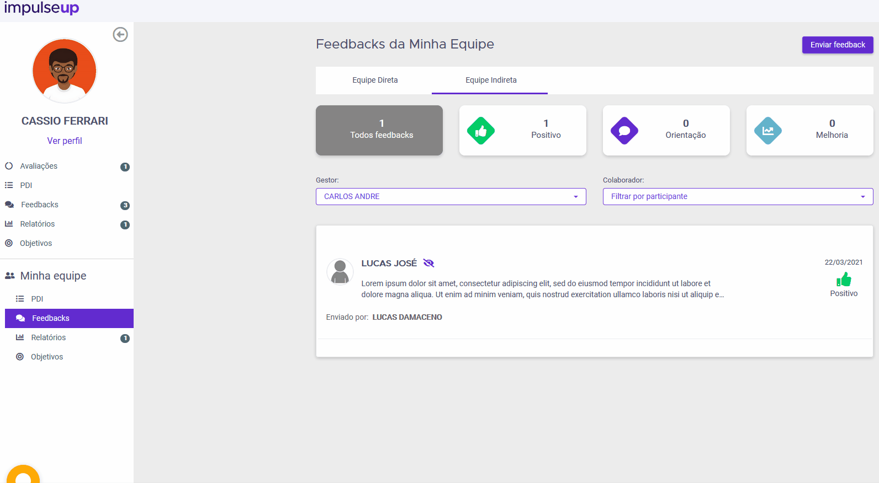Click team Relatórios notification badge
The width and height of the screenshot is (879, 483).
(x=125, y=338)
